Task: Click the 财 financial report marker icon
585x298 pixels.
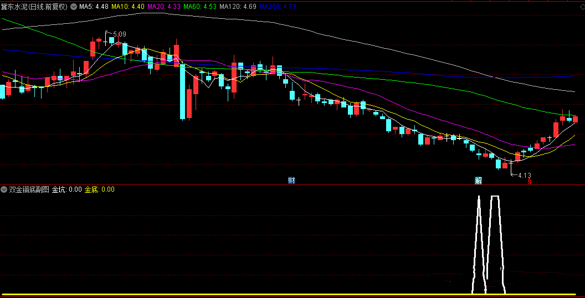Action: 291,181
